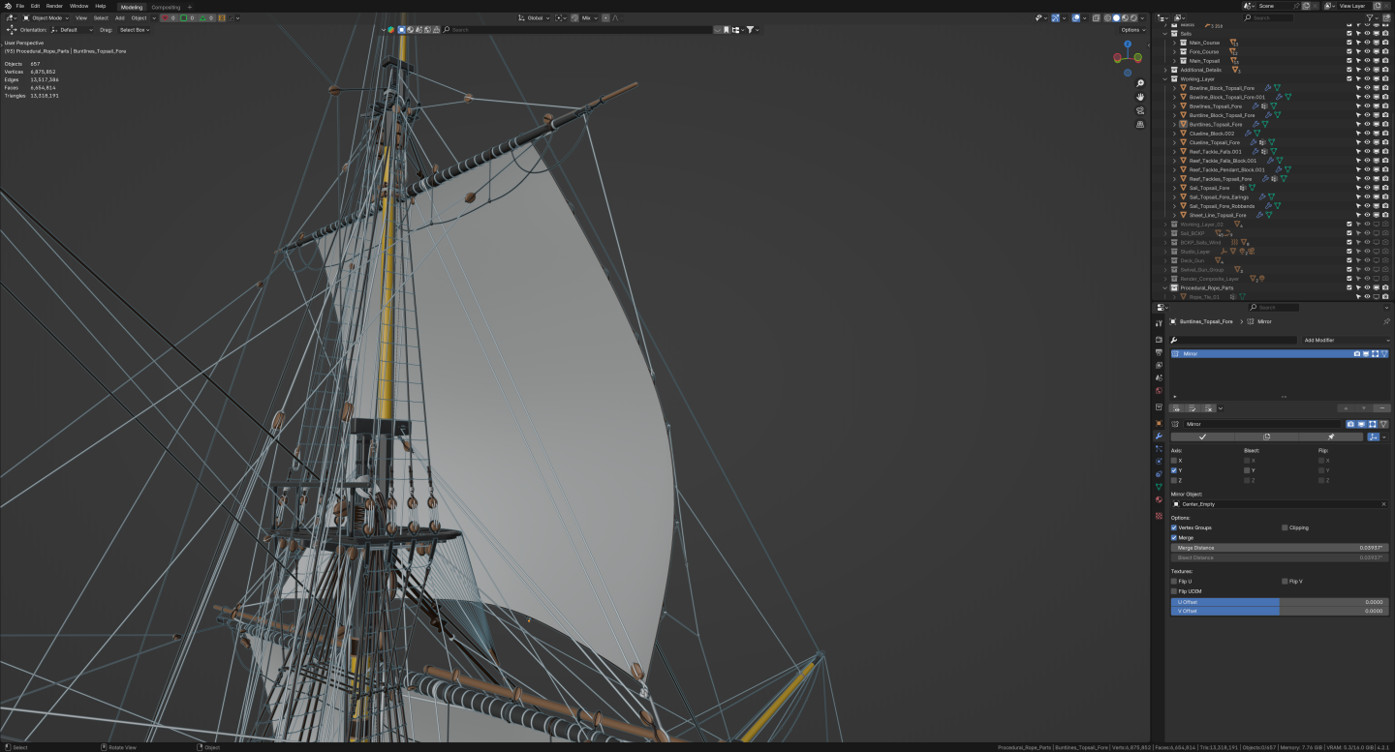Click the Blender logo menu
The height and width of the screenshot is (752, 1395).
[6, 6]
